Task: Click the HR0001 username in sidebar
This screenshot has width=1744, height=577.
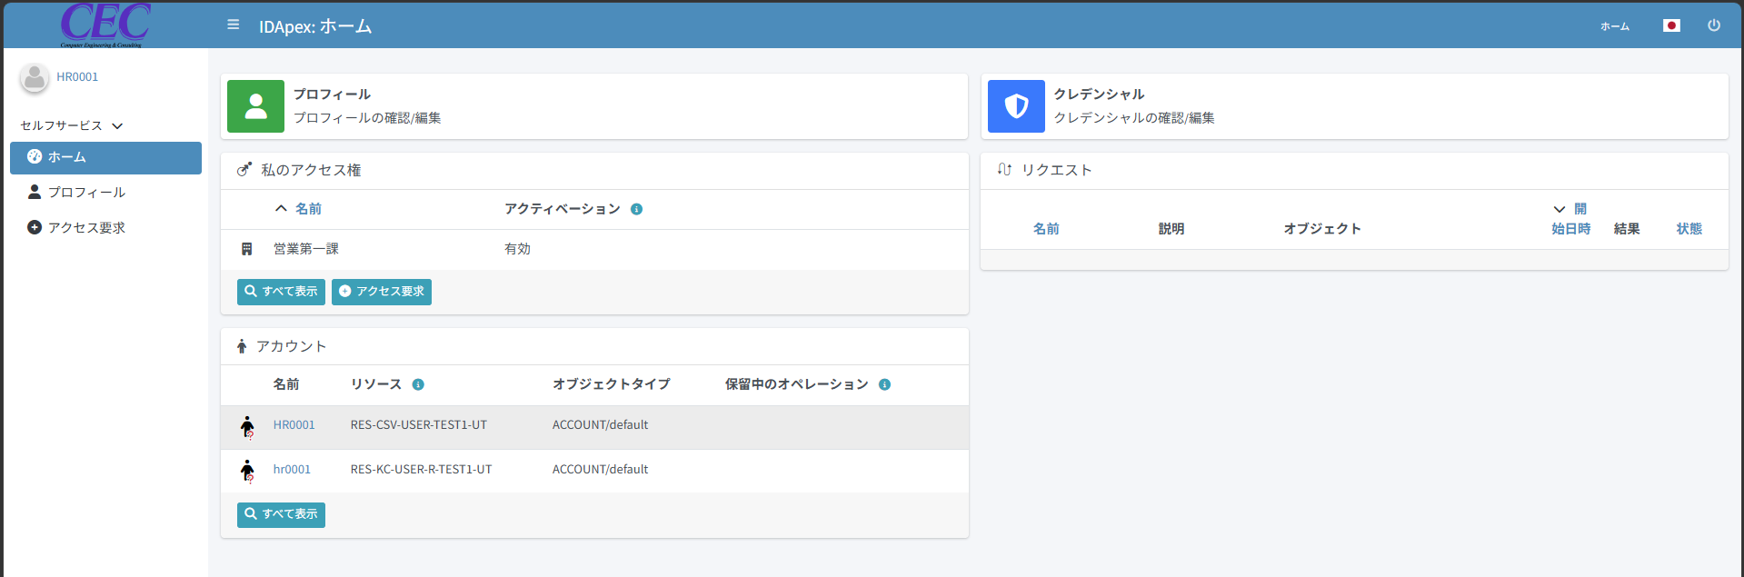Action: pos(77,77)
